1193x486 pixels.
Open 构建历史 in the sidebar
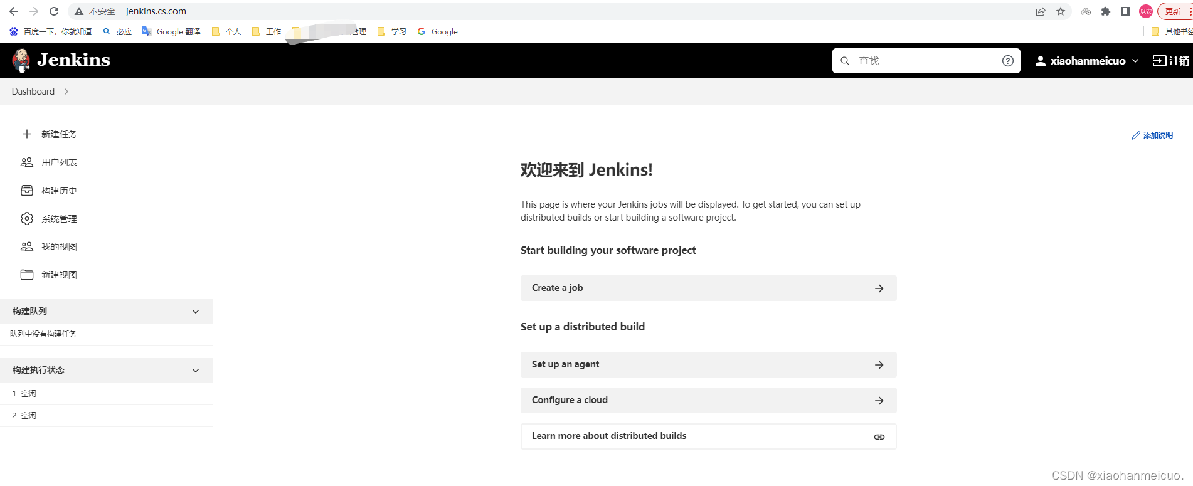(59, 191)
